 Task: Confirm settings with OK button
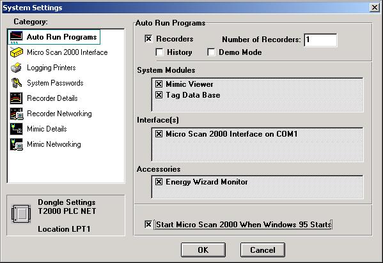(203, 250)
